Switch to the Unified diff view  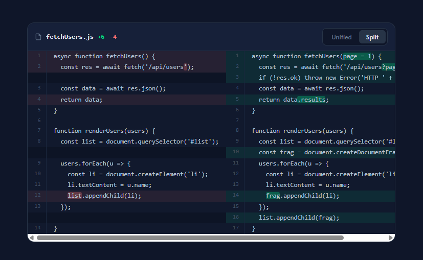pos(341,37)
